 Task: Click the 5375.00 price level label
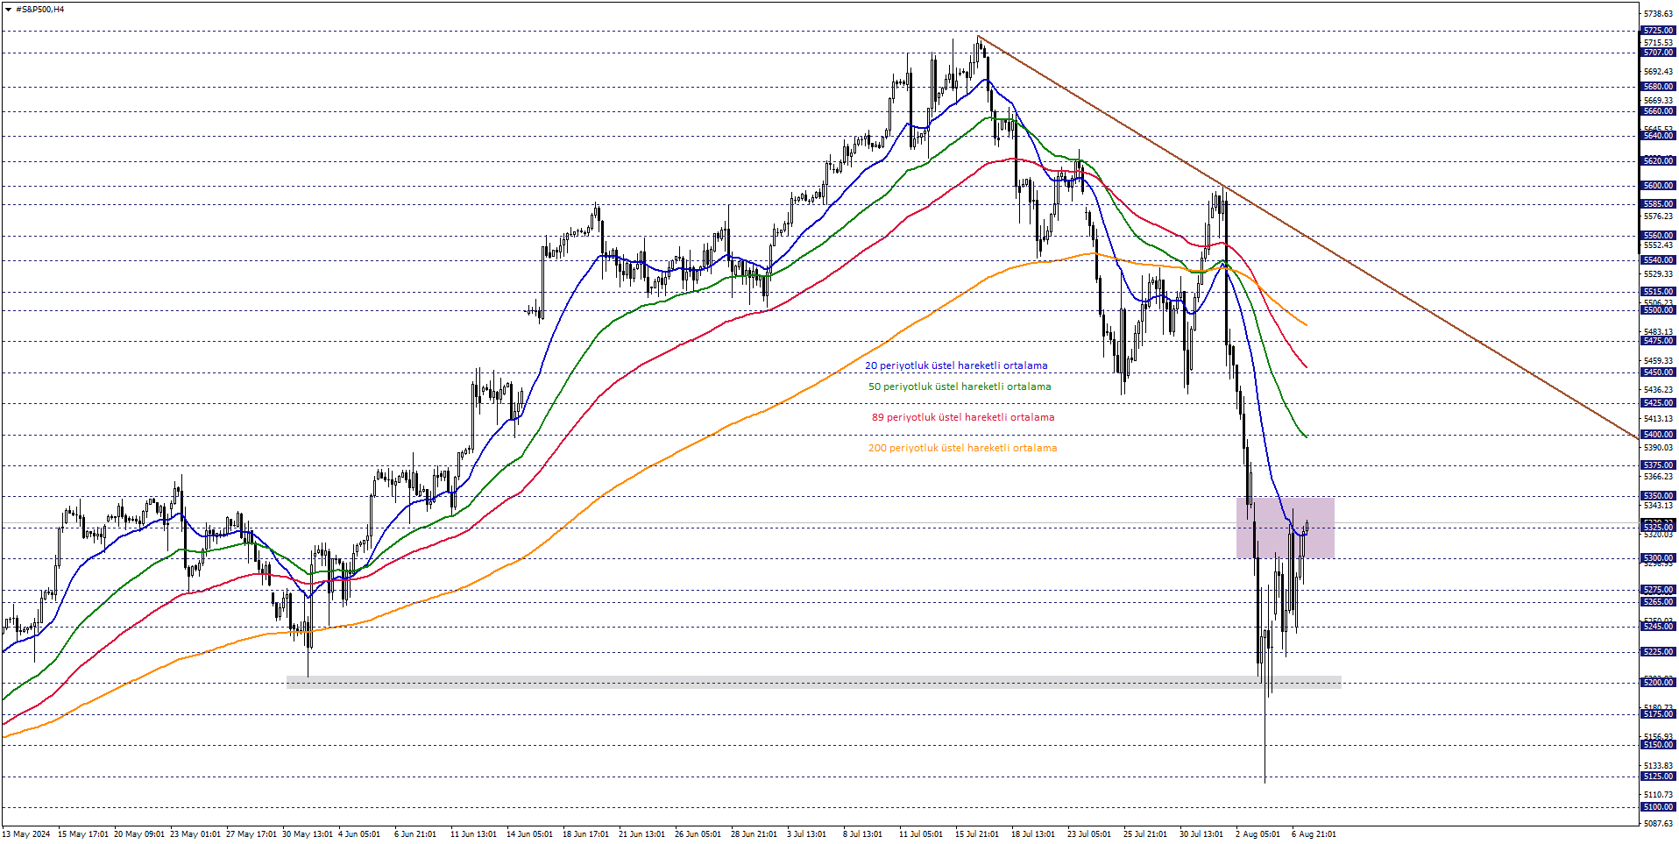[1658, 465]
